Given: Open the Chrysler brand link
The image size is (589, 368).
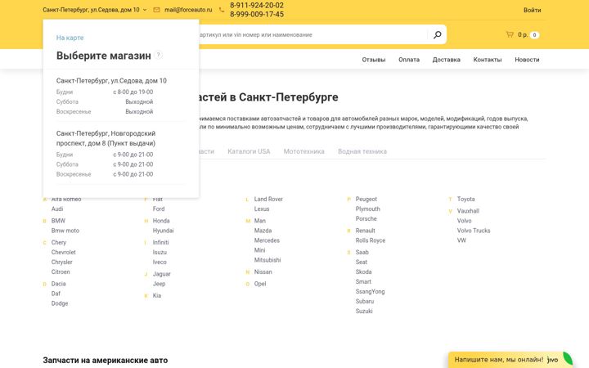Looking at the screenshot, I should point(62,263).
